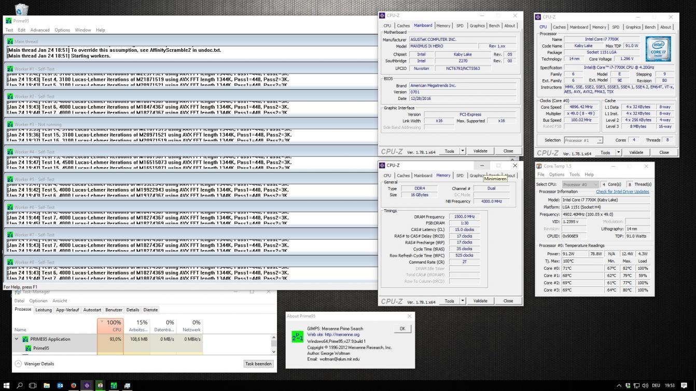Open the network icon in system tray
This screenshot has width=696, height=391.
pyautogui.click(x=636, y=385)
